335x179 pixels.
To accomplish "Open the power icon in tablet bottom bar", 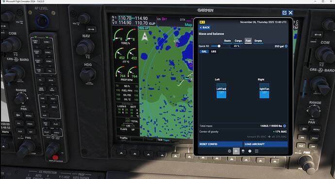I will pos(230,151).
